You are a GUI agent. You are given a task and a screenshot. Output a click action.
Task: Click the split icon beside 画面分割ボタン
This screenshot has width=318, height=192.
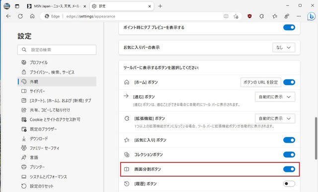coord(127,169)
